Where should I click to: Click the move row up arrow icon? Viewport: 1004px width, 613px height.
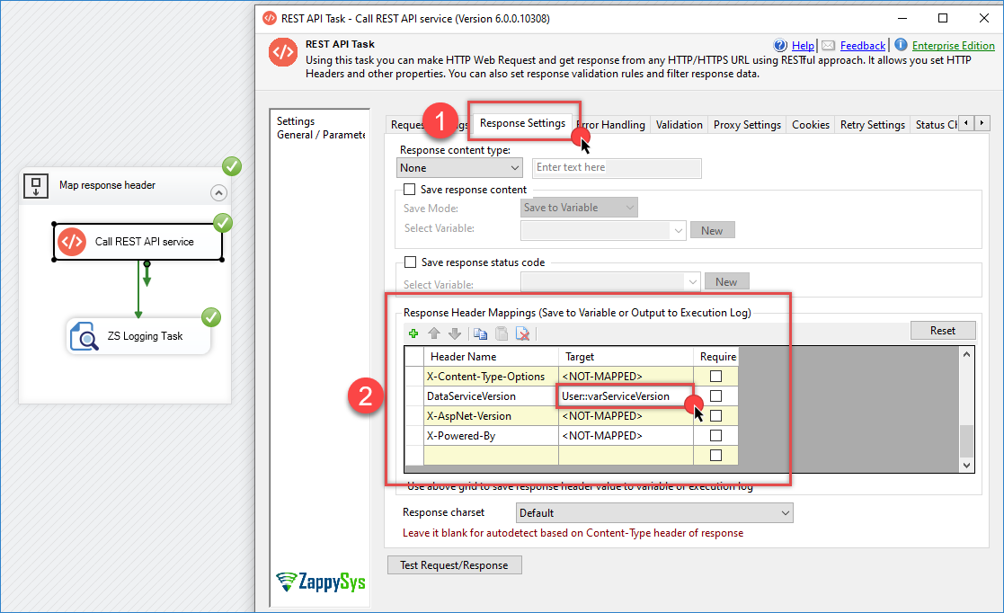tap(434, 333)
